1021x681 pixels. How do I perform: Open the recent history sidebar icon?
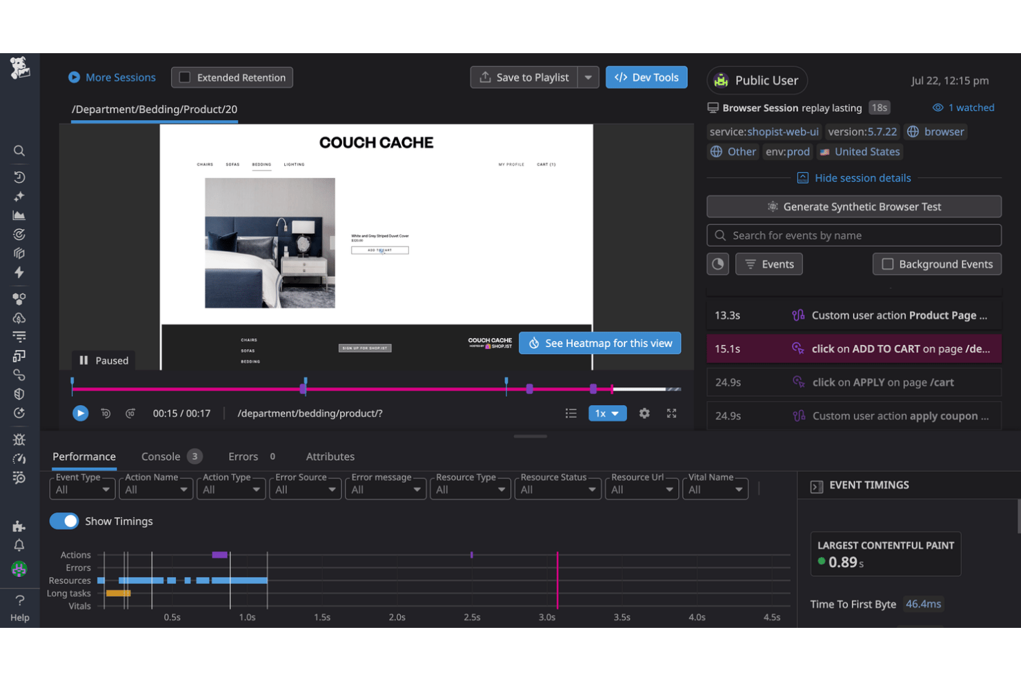19,177
